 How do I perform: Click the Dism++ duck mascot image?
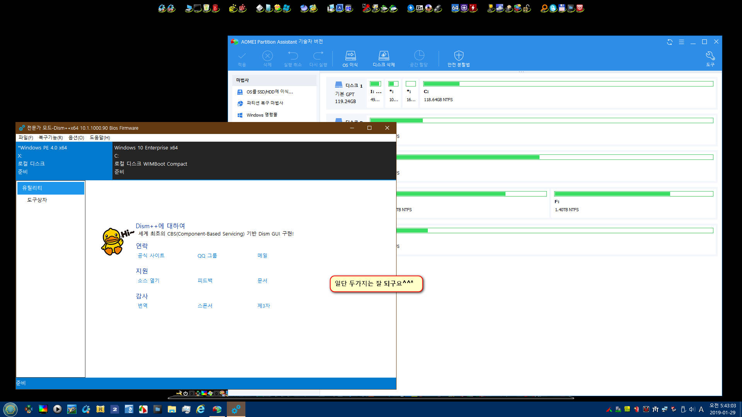[x=112, y=241]
